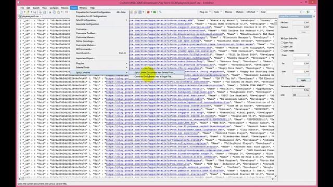The width and height of the screenshot is (333, 187).
Task: Select the Open Last radio button
Action: [282, 47]
